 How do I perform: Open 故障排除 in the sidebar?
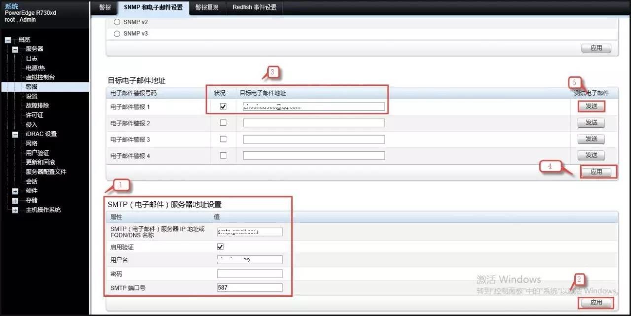coord(37,105)
